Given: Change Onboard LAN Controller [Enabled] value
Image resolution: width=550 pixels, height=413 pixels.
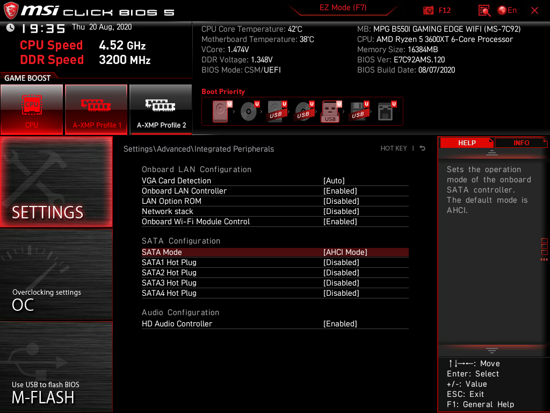Looking at the screenshot, I should (x=340, y=191).
